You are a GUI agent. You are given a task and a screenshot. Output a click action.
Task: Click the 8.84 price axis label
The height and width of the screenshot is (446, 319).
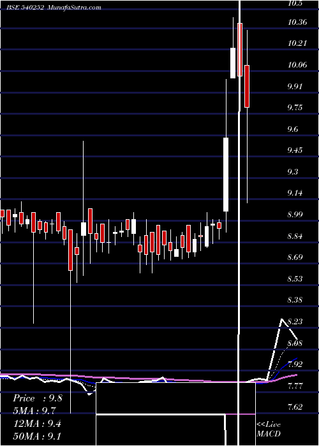(x=295, y=236)
